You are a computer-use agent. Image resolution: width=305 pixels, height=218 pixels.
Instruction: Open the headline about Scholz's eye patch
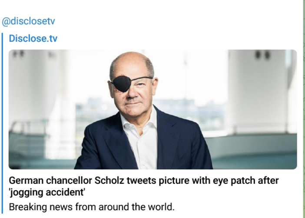[x=143, y=180]
